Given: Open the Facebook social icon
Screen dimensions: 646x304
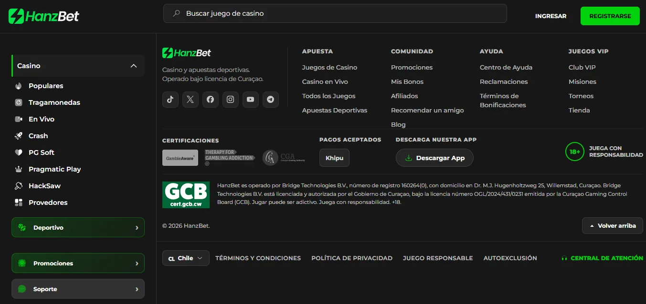Looking at the screenshot, I should tap(211, 100).
